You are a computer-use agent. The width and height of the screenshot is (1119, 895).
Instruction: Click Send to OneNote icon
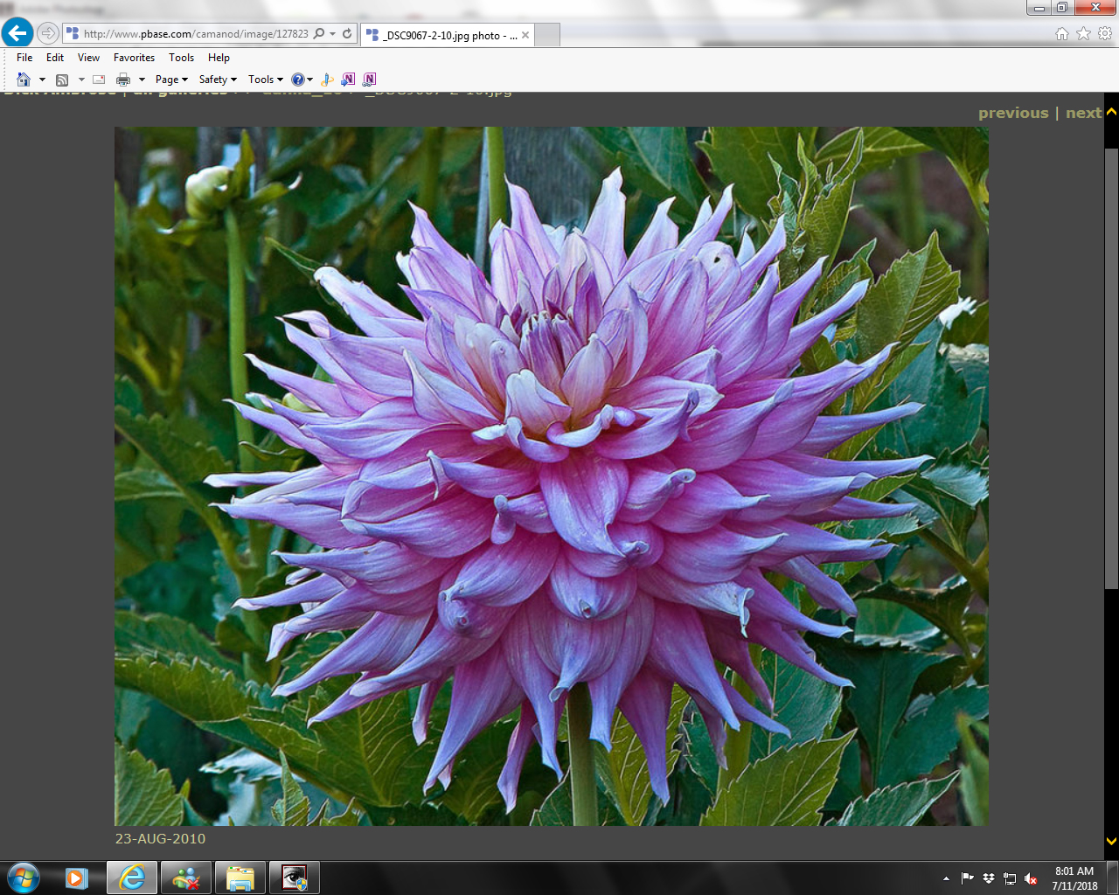click(x=348, y=80)
